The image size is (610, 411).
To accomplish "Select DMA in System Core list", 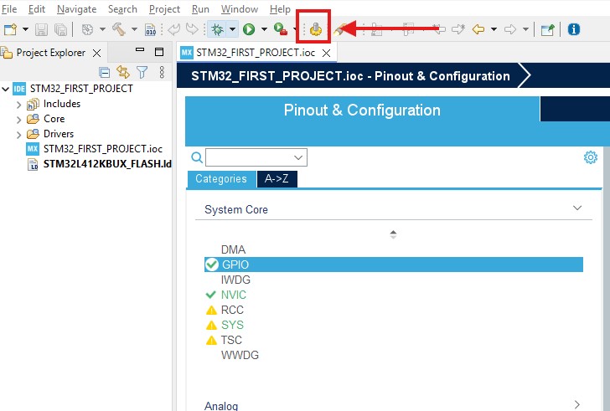I will pyautogui.click(x=234, y=249).
